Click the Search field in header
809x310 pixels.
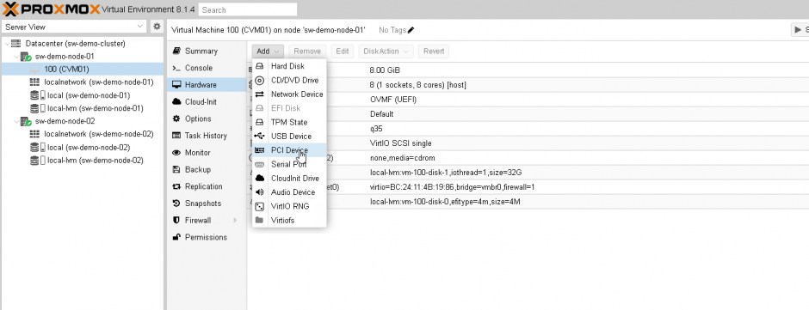[x=248, y=9]
